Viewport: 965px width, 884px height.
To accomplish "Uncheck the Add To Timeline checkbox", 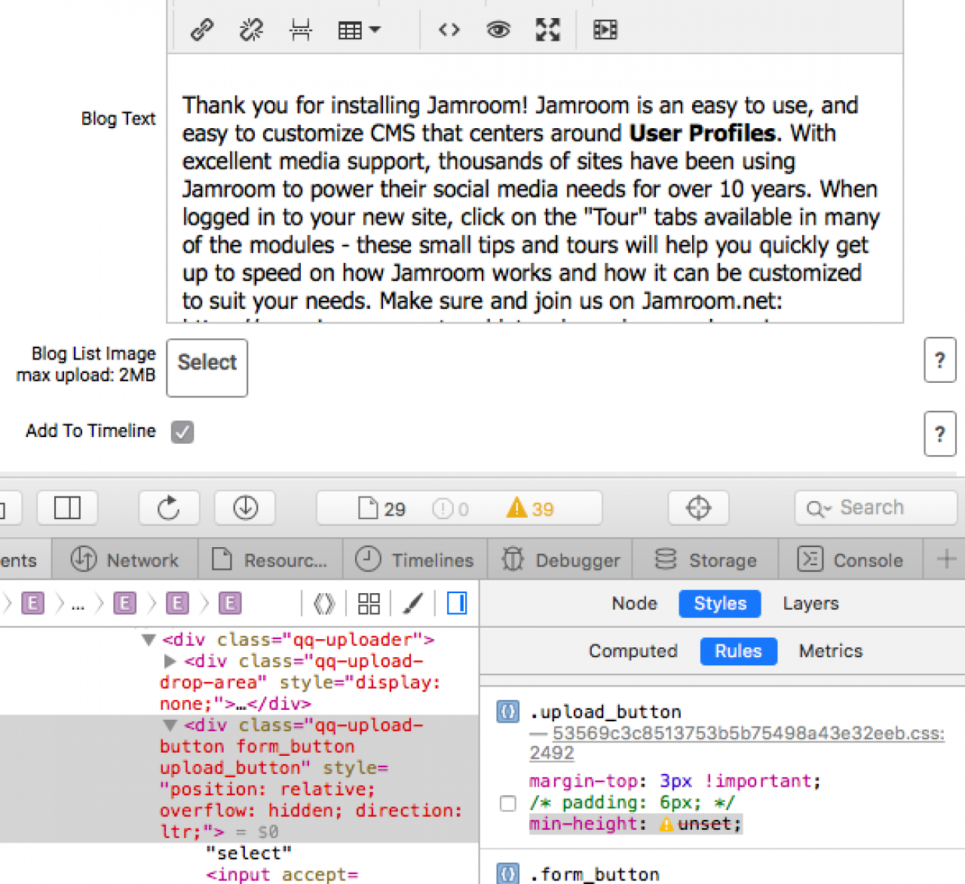I will coord(182,432).
